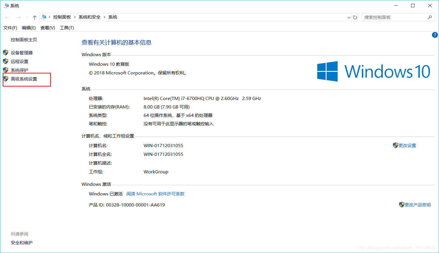Image resolution: width=439 pixels, height=253 pixels.
Task: Click the computer icon in address bar
Action: [44, 17]
